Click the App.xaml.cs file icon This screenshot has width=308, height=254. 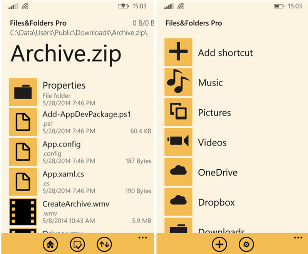click(23, 182)
